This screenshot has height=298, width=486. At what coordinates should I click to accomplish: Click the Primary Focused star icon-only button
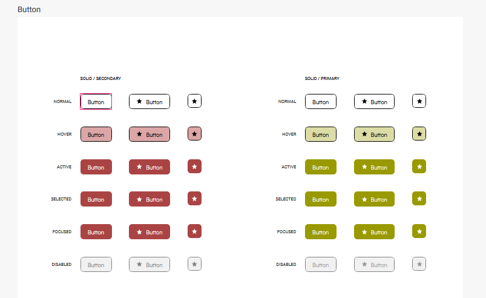point(419,231)
